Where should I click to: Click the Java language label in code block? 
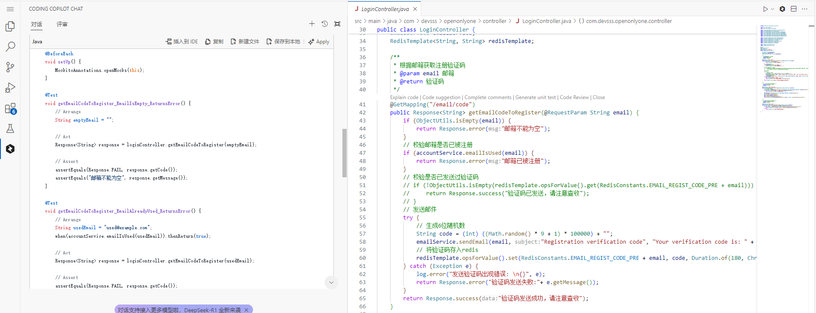click(37, 42)
